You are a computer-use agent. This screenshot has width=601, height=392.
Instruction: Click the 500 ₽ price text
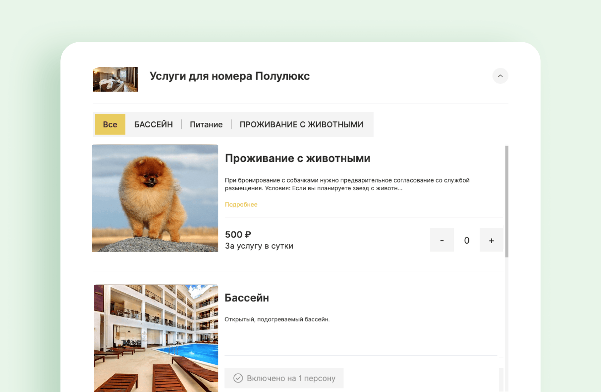point(238,234)
